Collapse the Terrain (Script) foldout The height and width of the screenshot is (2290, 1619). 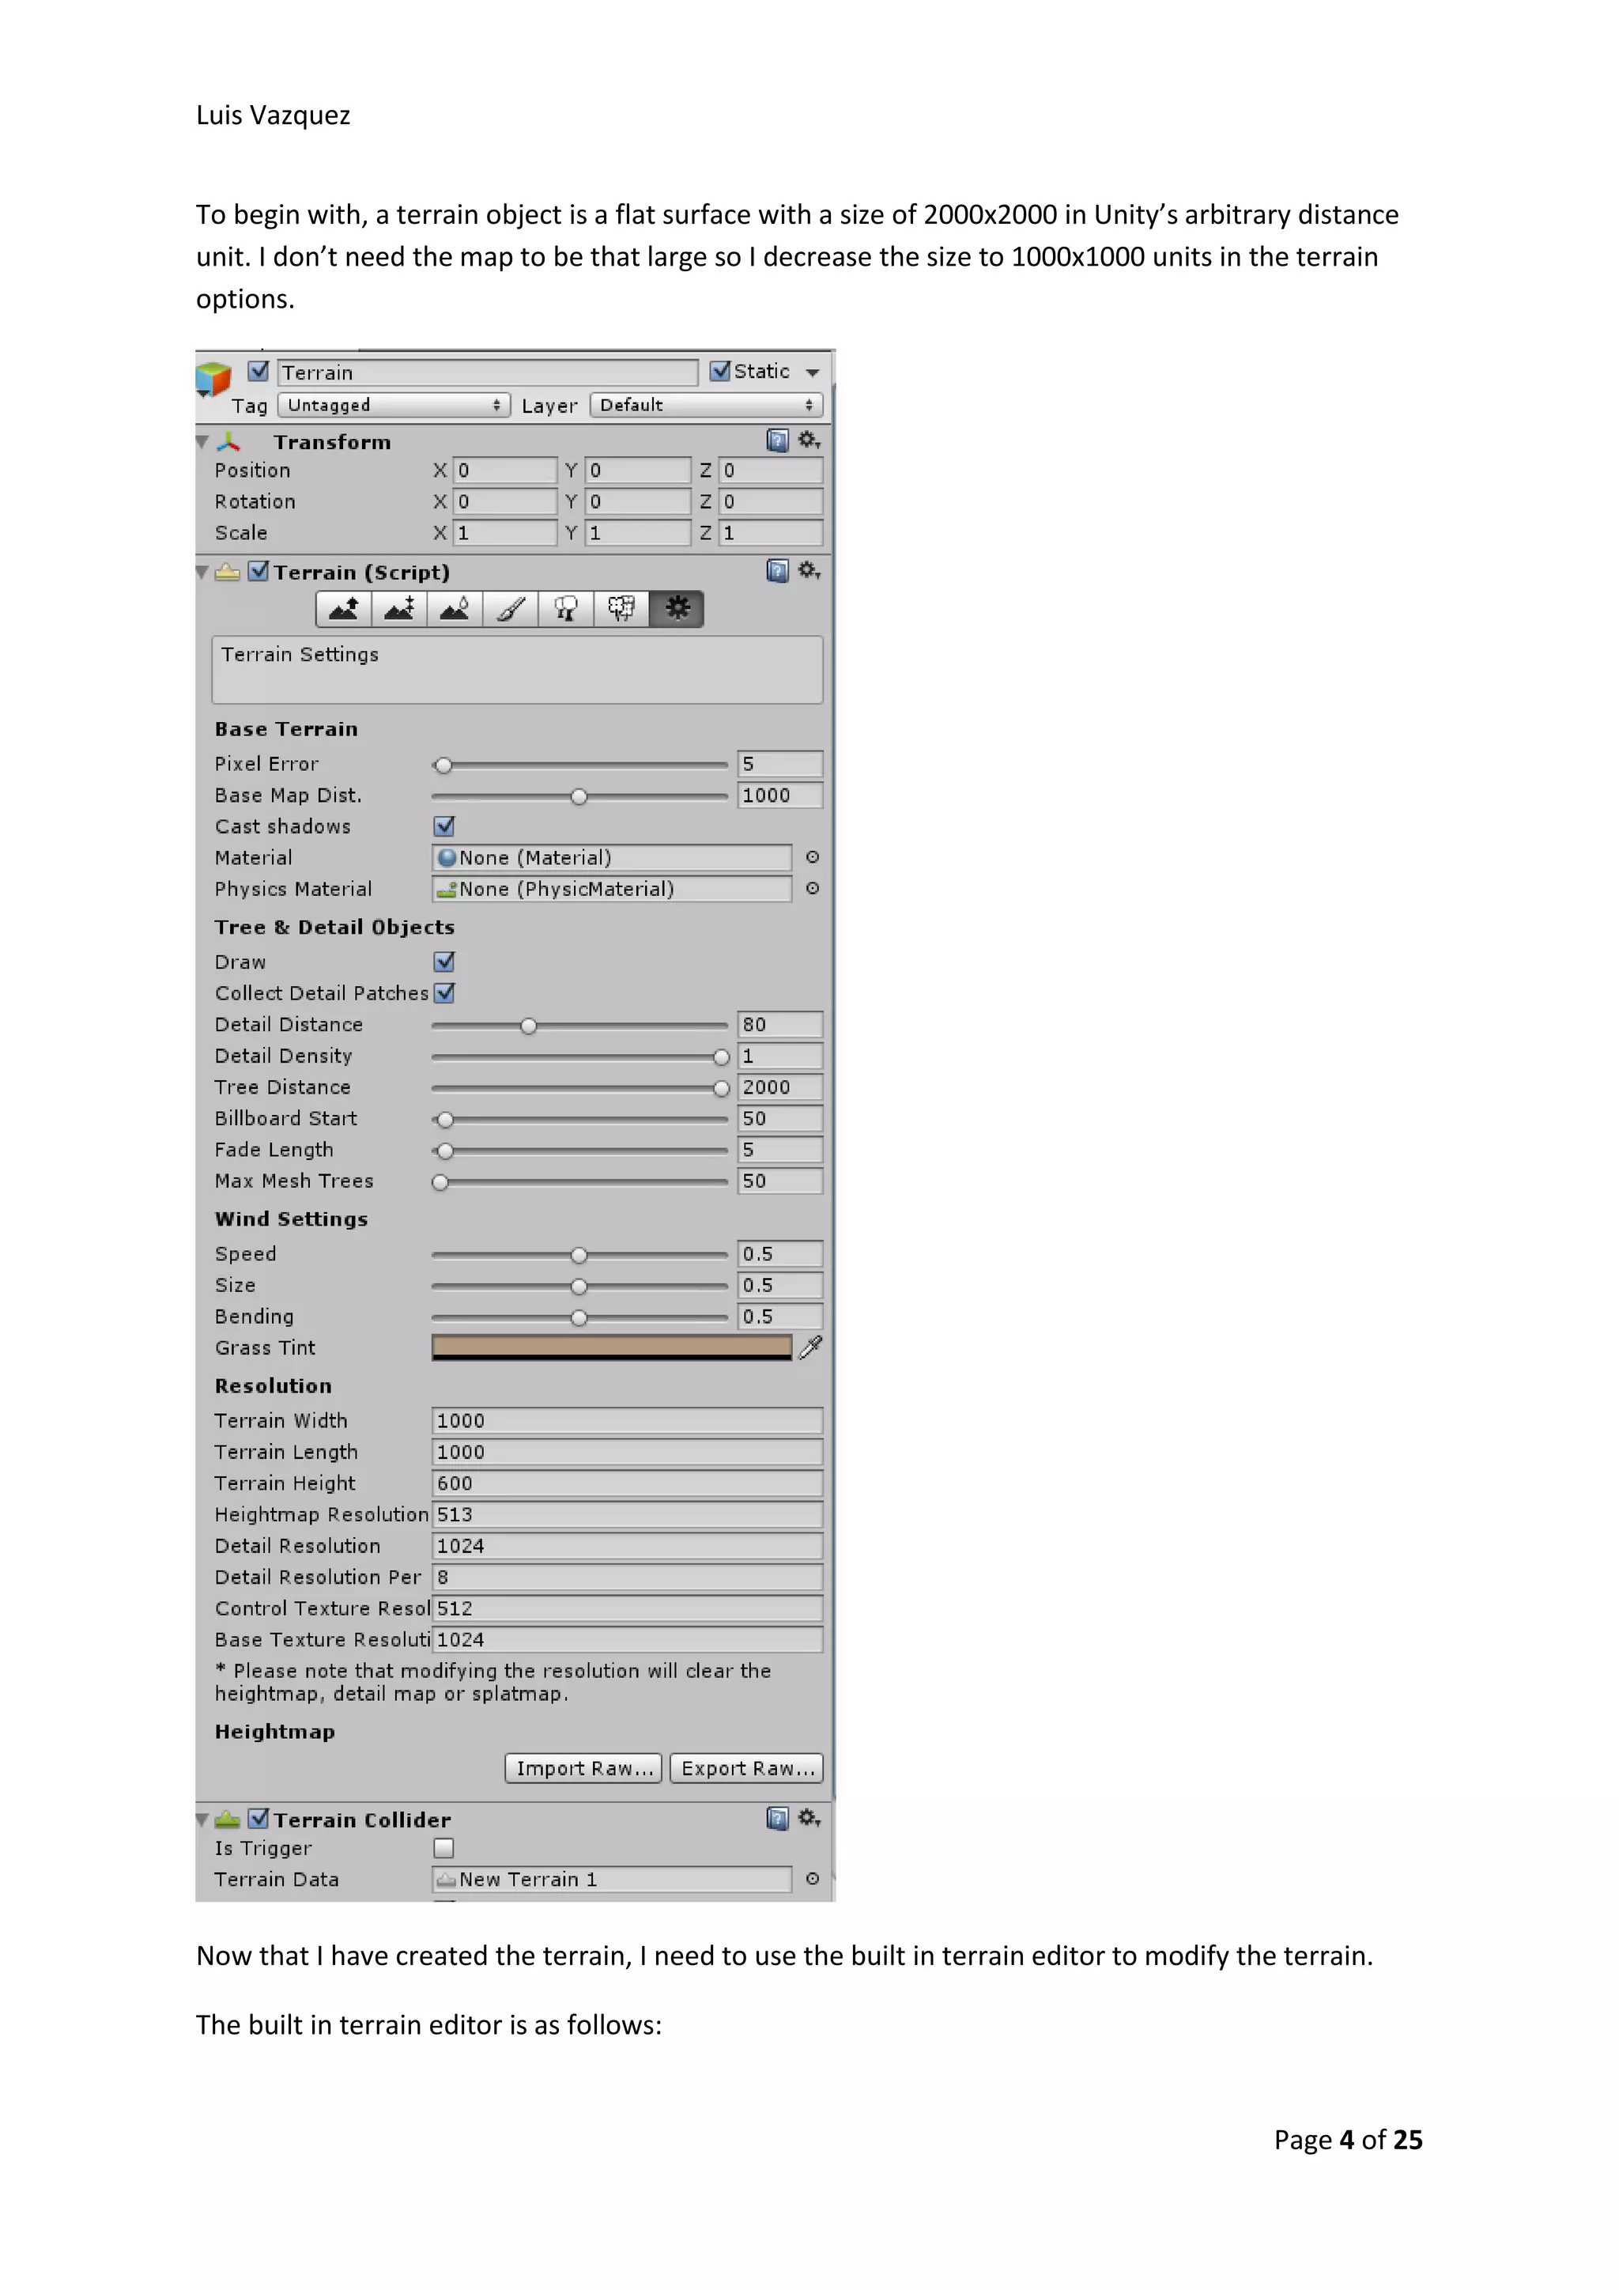coord(202,572)
